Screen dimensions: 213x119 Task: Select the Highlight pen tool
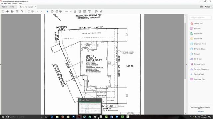click(x=101, y=12)
